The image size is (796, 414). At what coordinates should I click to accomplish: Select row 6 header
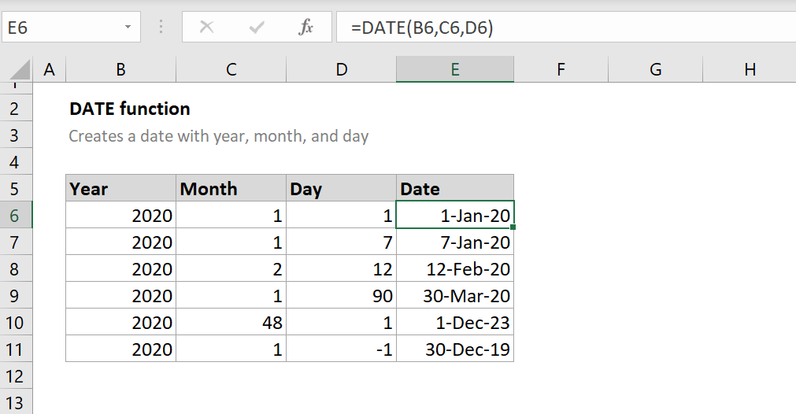coord(17,215)
